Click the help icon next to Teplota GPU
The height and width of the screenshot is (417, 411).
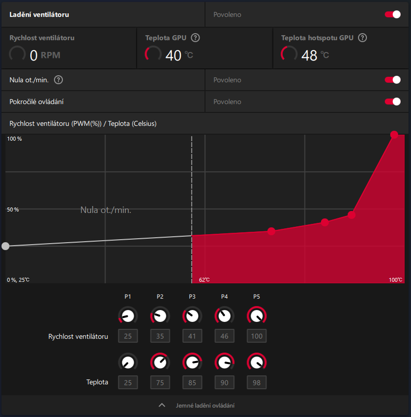(196, 38)
